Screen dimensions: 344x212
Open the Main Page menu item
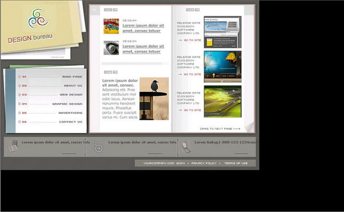click(72, 77)
